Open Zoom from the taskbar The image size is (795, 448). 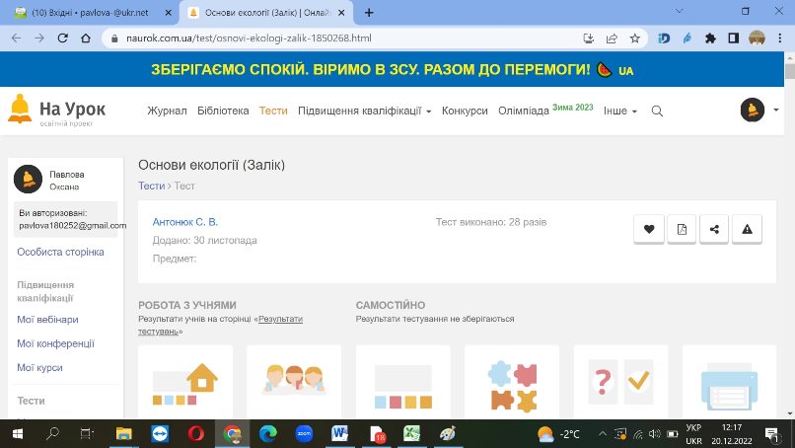(x=304, y=434)
